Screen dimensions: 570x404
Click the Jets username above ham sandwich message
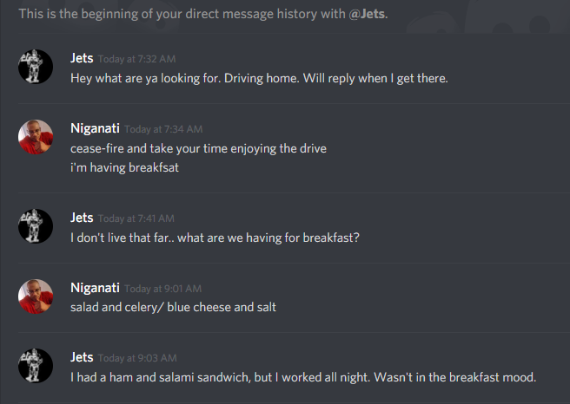pos(82,357)
